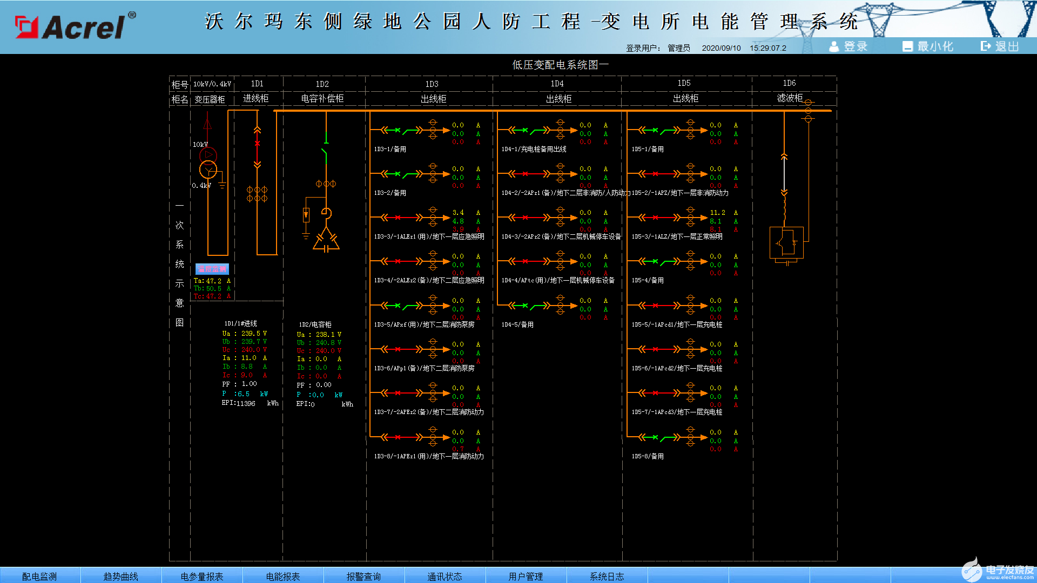1037x583 pixels.
Task: Open the 电能报表 menu
Action: [x=282, y=576]
